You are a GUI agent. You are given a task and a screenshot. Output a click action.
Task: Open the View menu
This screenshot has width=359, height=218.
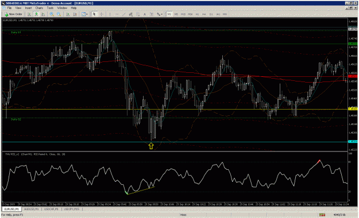18,8
